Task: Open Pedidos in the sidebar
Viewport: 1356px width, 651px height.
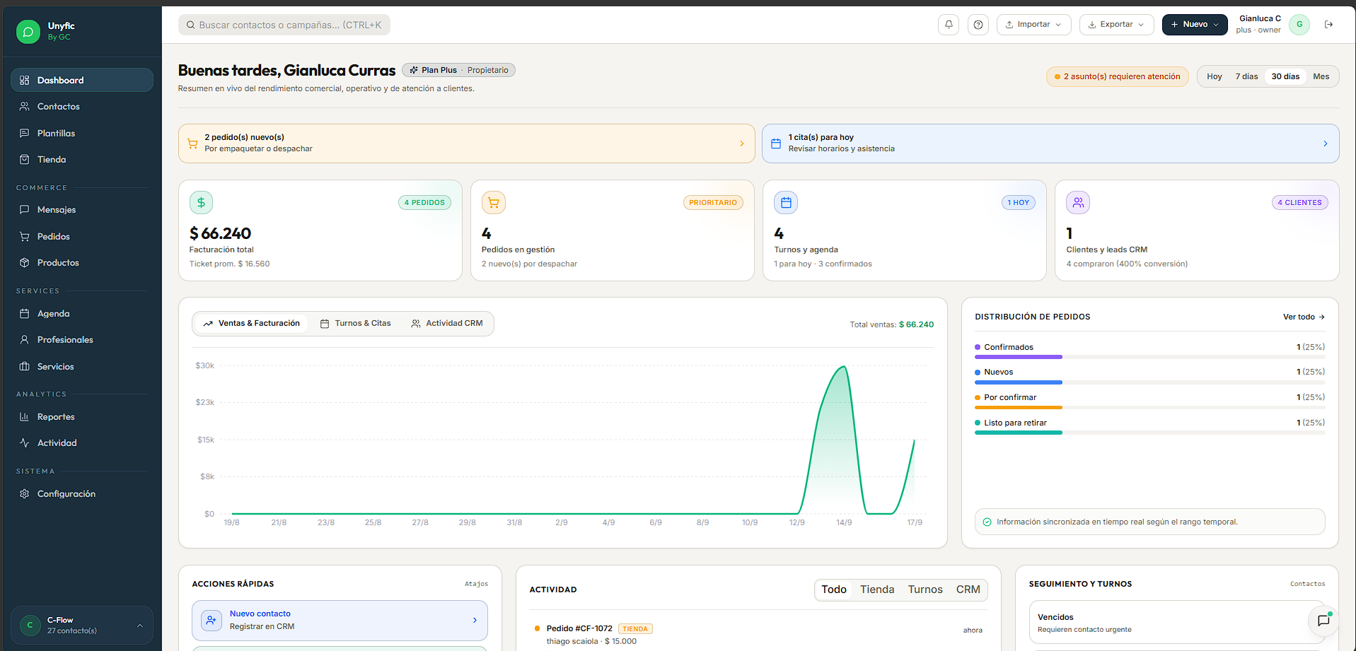Action: 82,237
